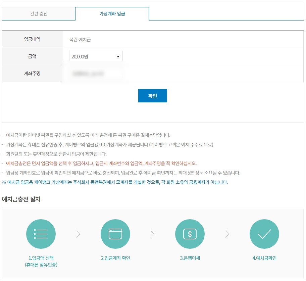Select the 2.입금계좌 확인 account icon

pos(115,234)
